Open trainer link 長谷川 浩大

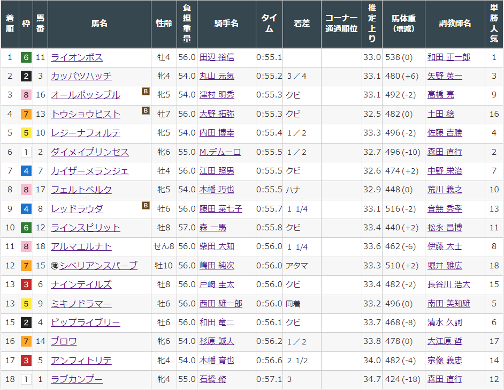[x=449, y=284]
